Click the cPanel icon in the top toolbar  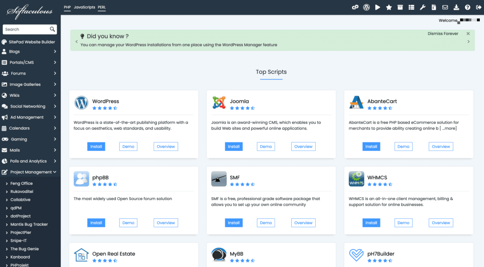[355, 8]
